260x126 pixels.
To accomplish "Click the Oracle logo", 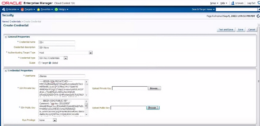I will [x=12, y=3].
